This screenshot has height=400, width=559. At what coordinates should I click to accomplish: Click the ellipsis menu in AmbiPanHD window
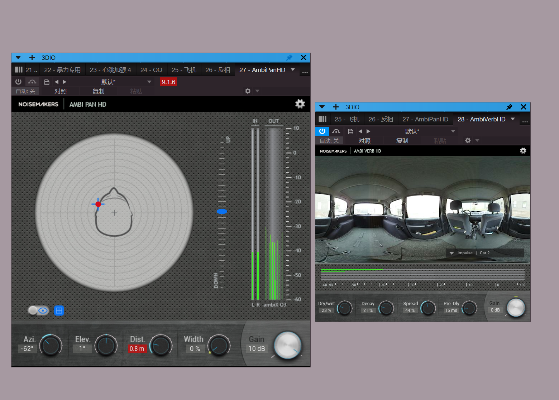tap(305, 72)
